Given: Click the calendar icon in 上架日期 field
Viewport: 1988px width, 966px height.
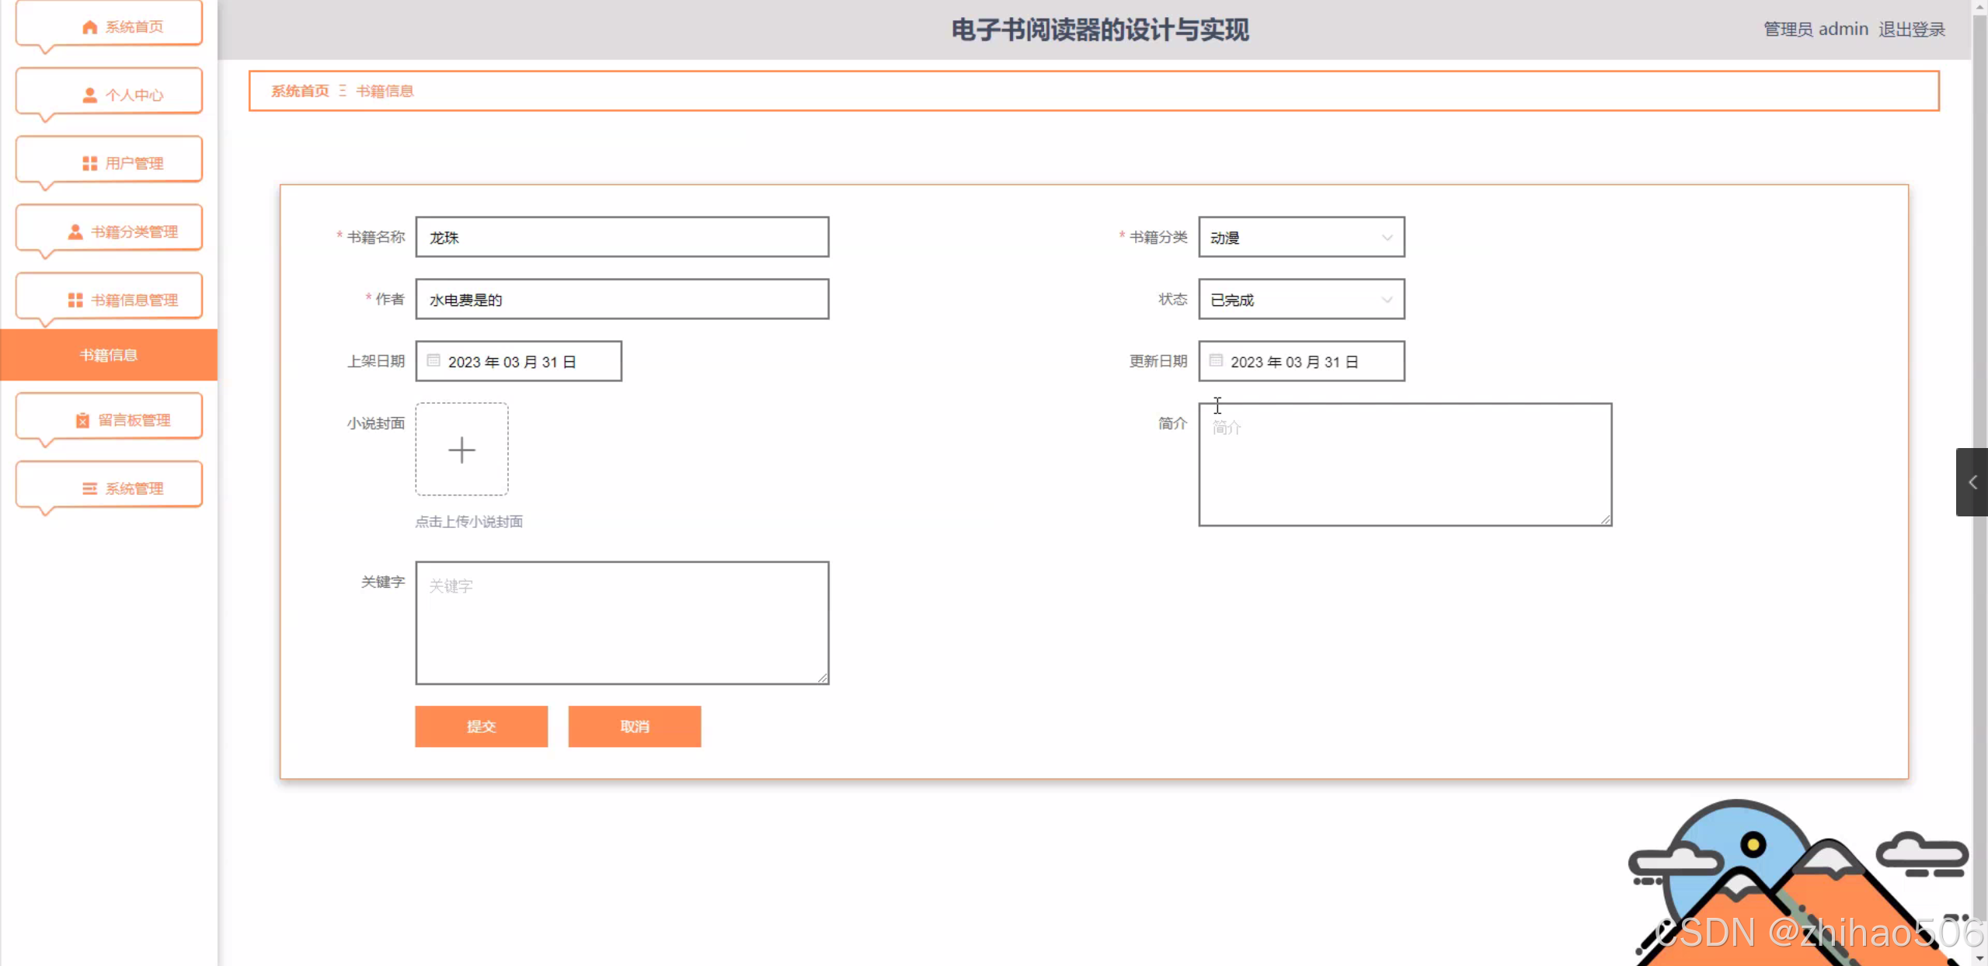Looking at the screenshot, I should (433, 360).
